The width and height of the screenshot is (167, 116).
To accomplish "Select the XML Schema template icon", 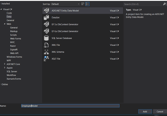I will (46, 52).
